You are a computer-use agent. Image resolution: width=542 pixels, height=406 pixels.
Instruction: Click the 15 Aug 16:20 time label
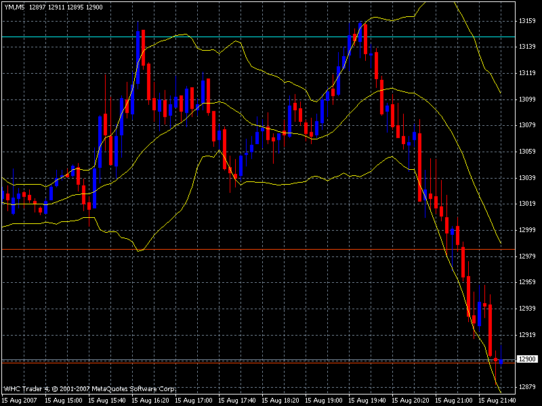coord(150,400)
